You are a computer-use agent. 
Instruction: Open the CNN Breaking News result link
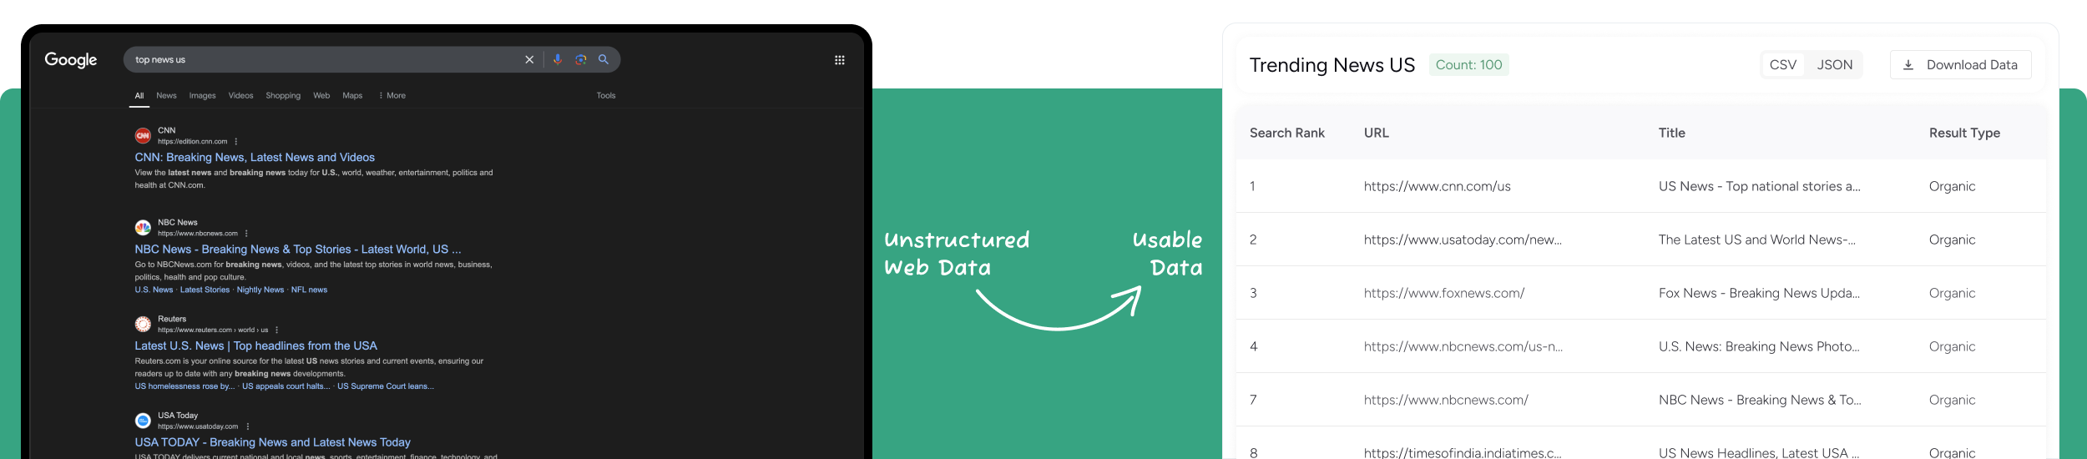point(255,157)
